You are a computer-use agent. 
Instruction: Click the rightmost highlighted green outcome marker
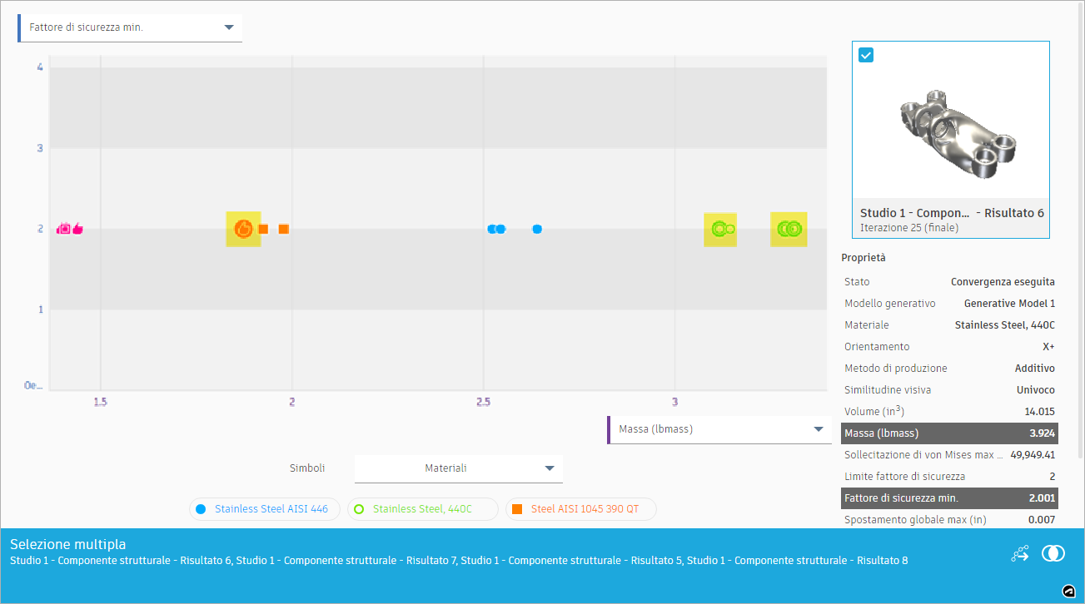tap(789, 230)
